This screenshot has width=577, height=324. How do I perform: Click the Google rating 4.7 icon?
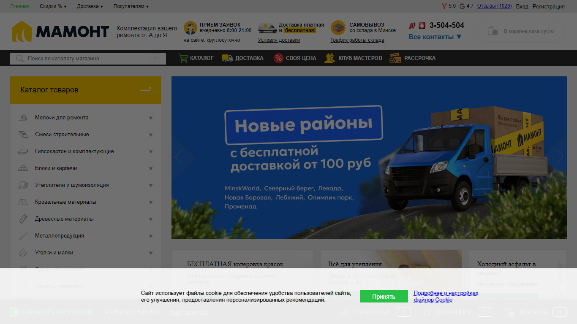click(462, 6)
